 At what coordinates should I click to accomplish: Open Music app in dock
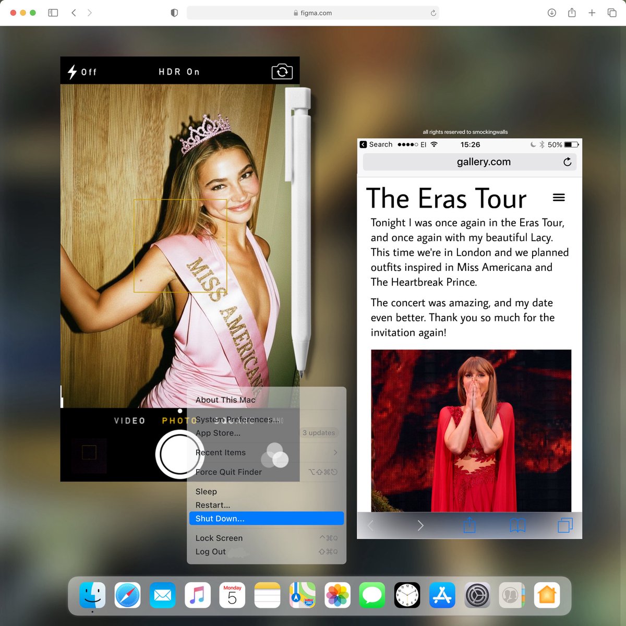pos(197,595)
